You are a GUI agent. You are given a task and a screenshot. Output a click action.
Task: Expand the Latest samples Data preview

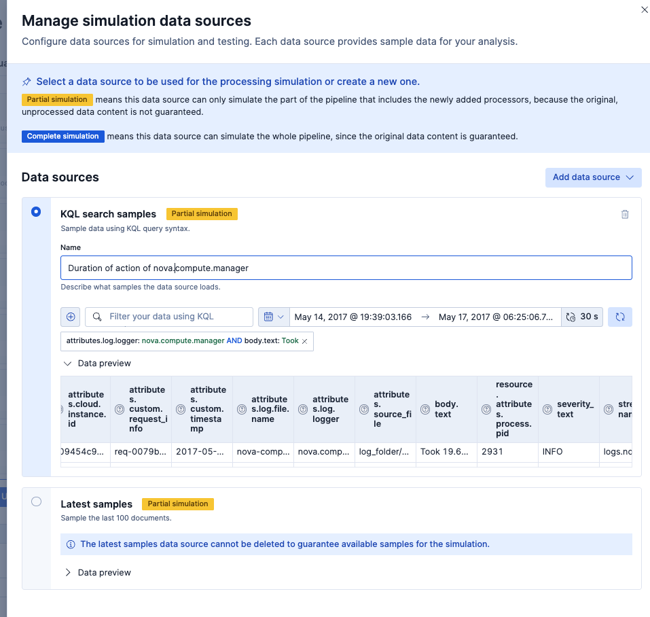click(x=68, y=572)
